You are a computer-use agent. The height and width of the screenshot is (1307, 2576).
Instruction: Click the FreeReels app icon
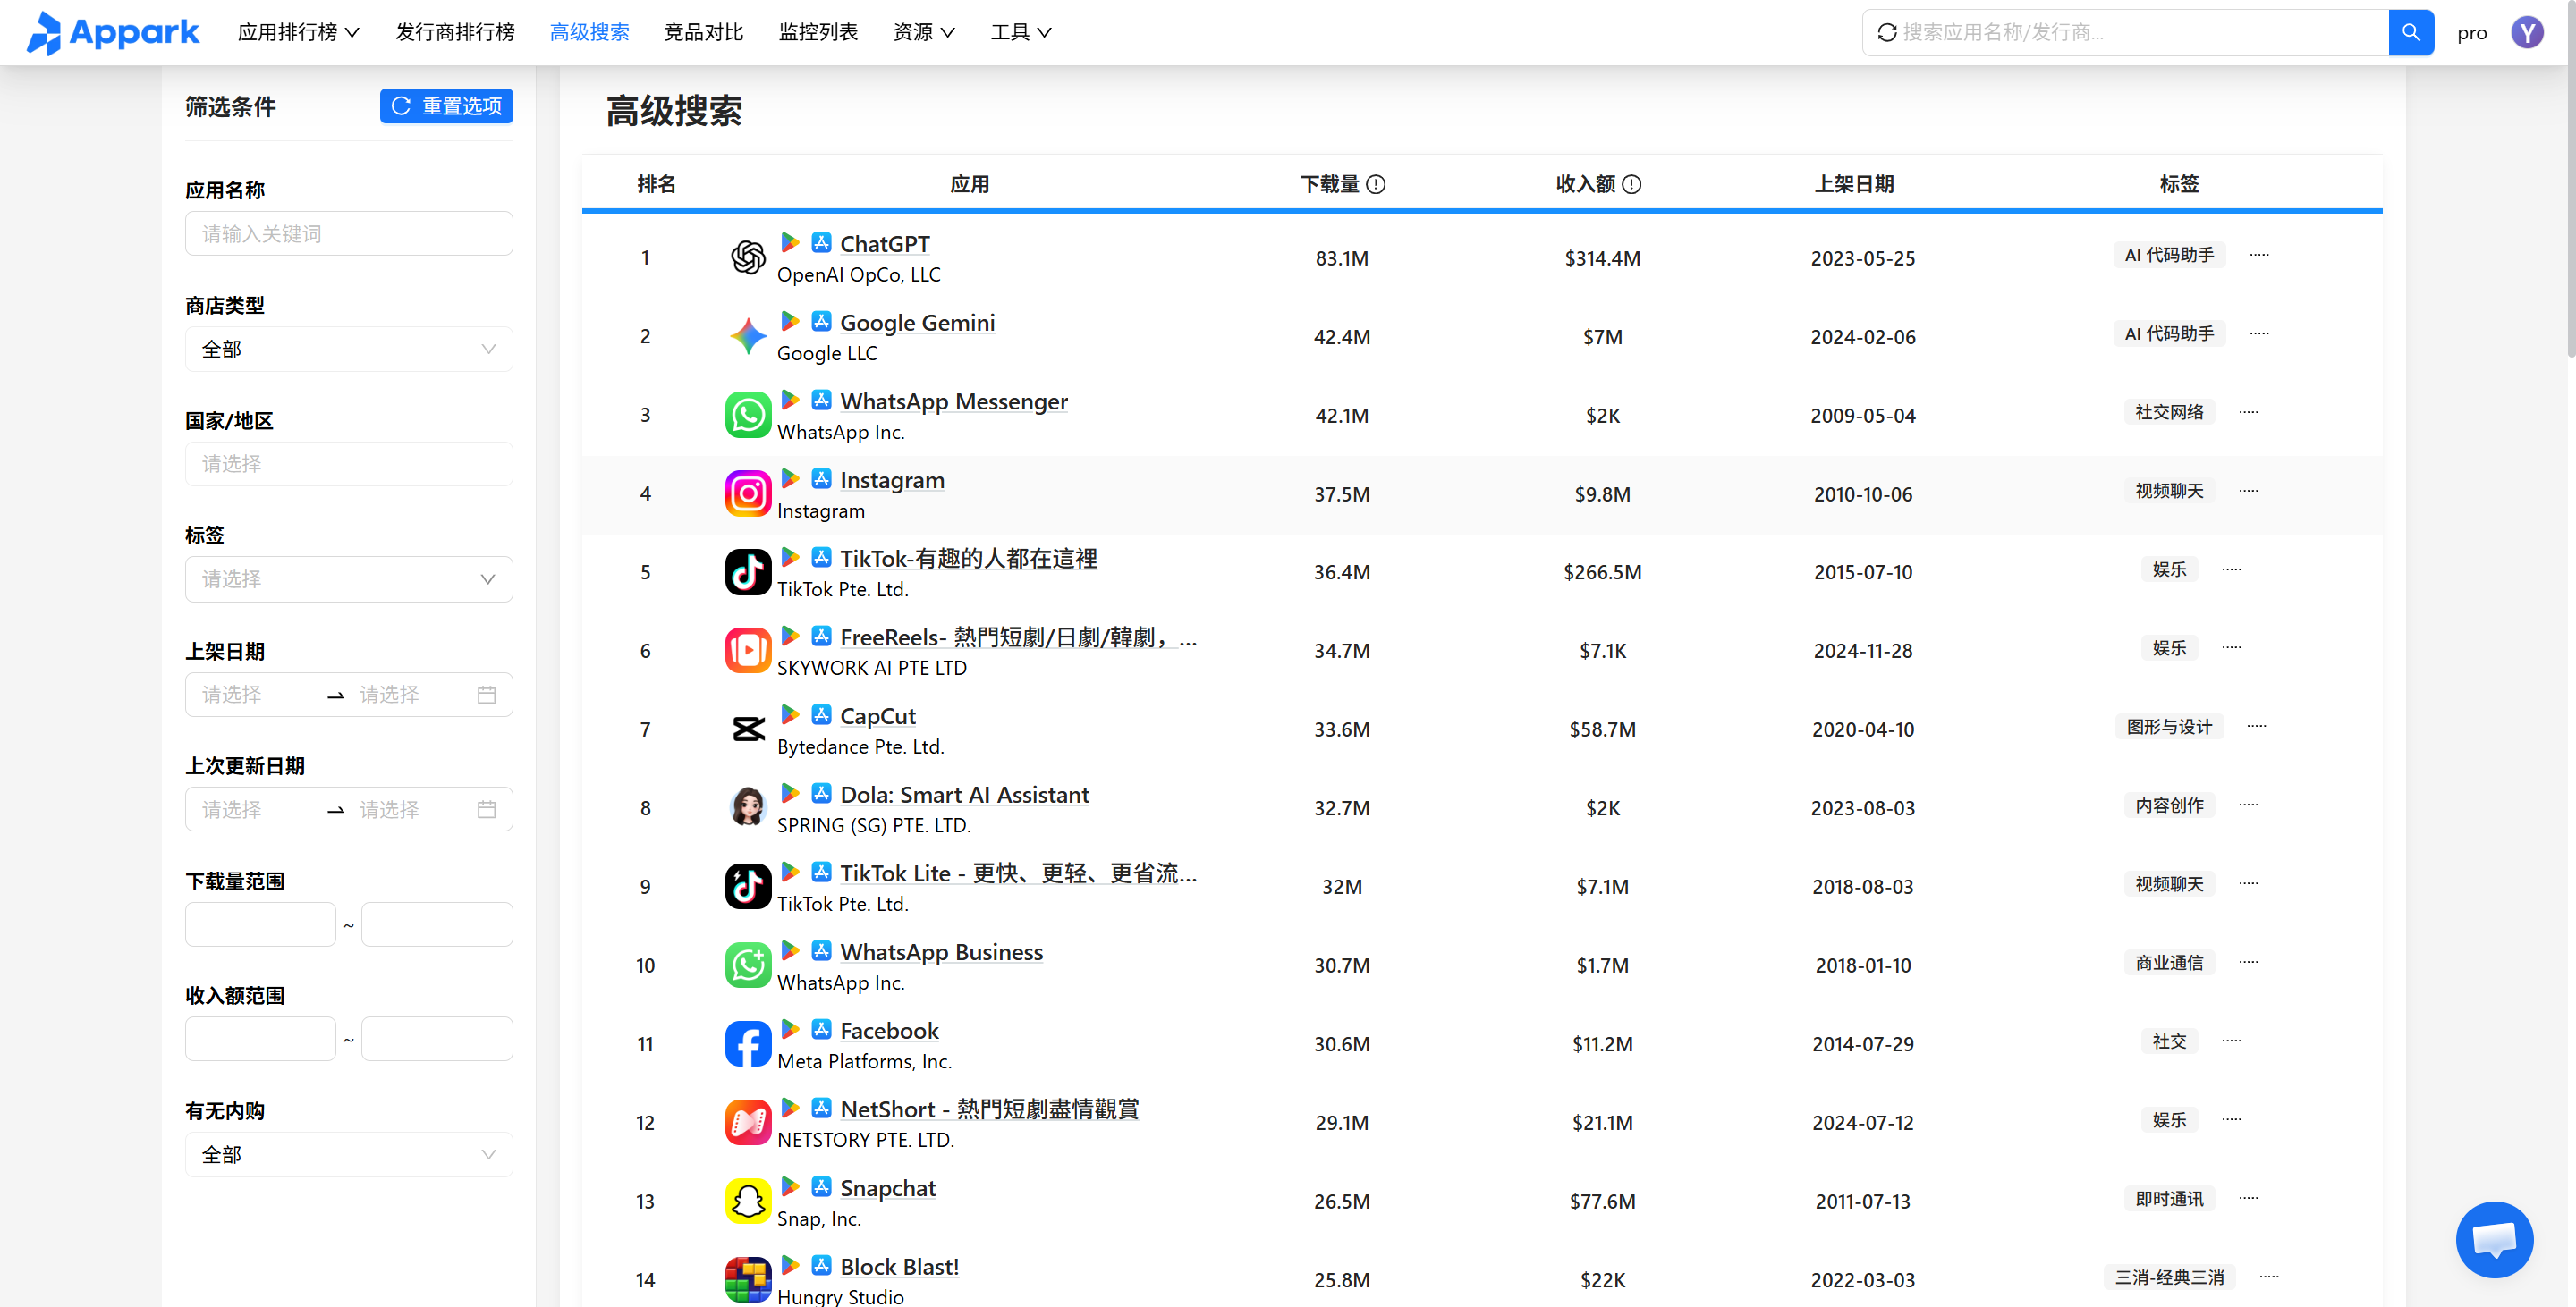point(748,651)
